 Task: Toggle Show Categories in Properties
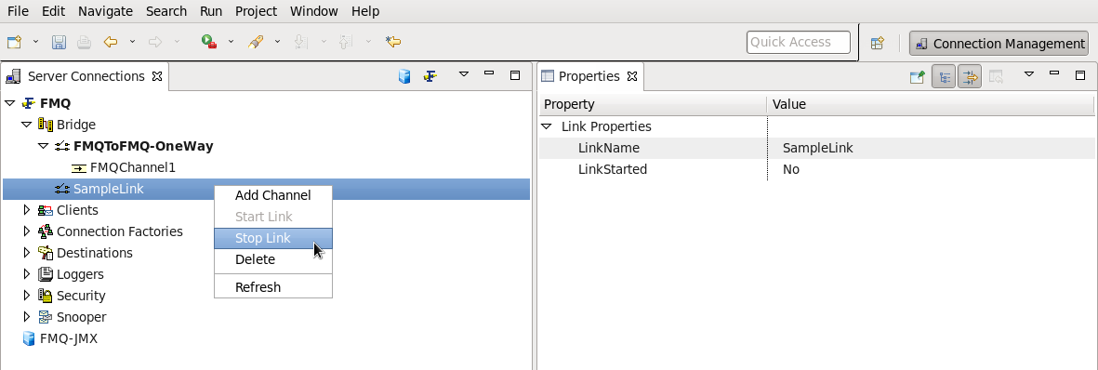pos(944,76)
